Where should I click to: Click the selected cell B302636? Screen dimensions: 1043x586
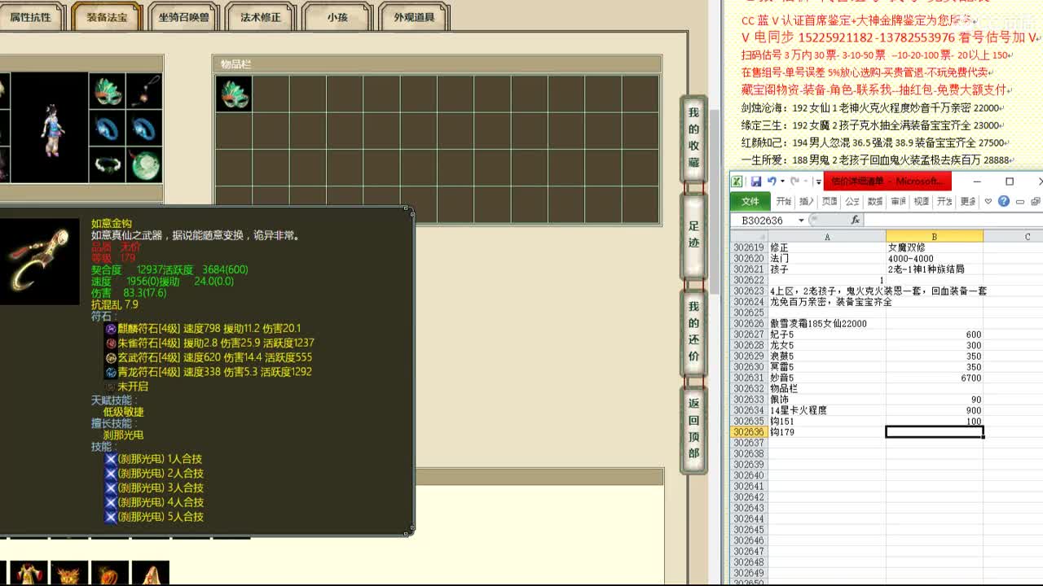934,432
